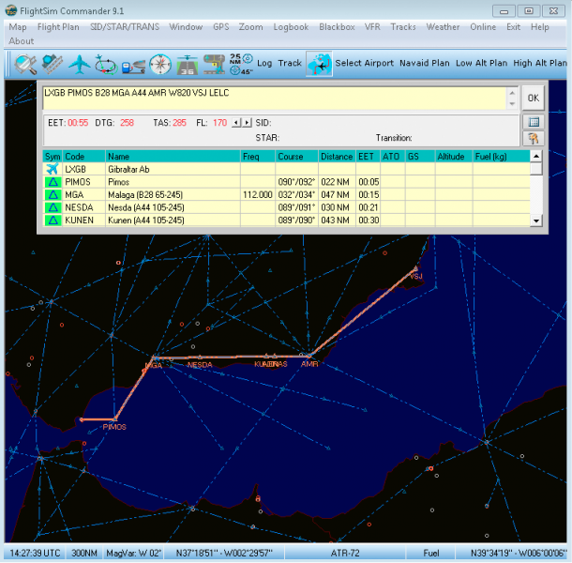Click the fuel truck toolbar icon
The width and height of the screenshot is (572, 563).
133,64
